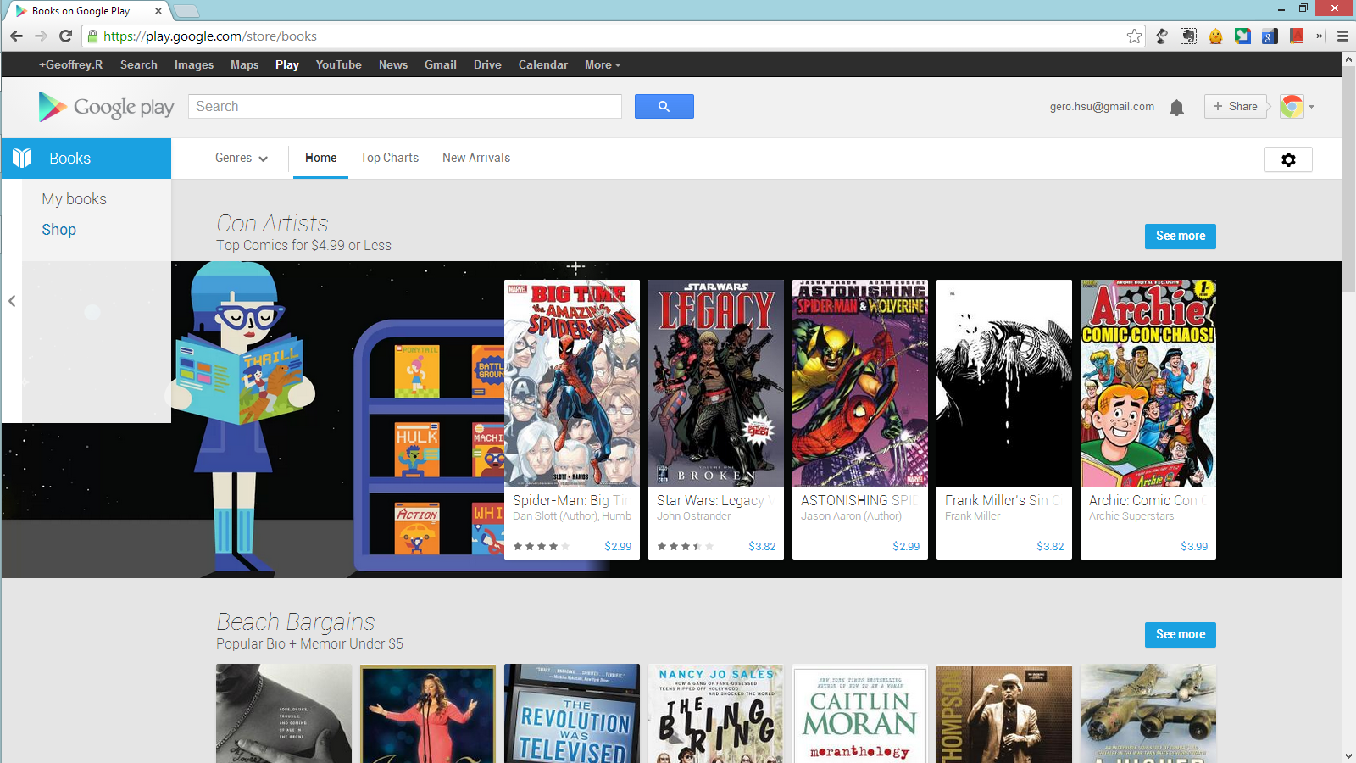Image resolution: width=1356 pixels, height=763 pixels.
Task: Click the blue search magnifier button
Action: coord(664,106)
